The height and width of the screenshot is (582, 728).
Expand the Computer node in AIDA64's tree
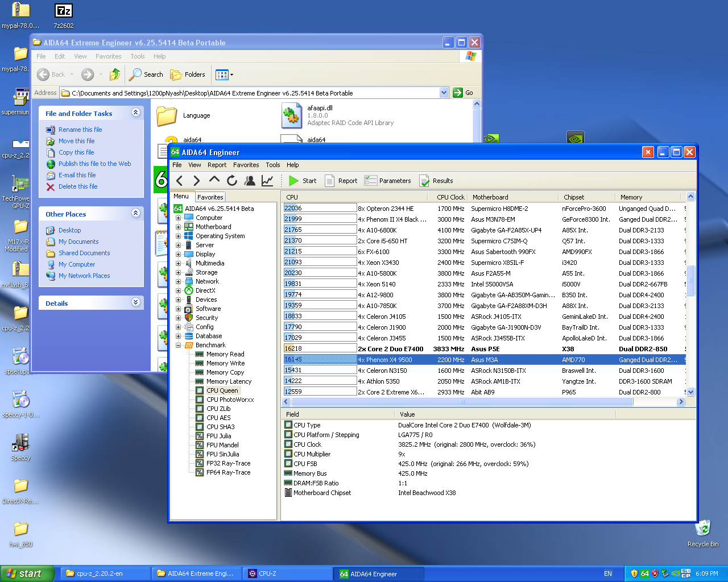tap(178, 218)
